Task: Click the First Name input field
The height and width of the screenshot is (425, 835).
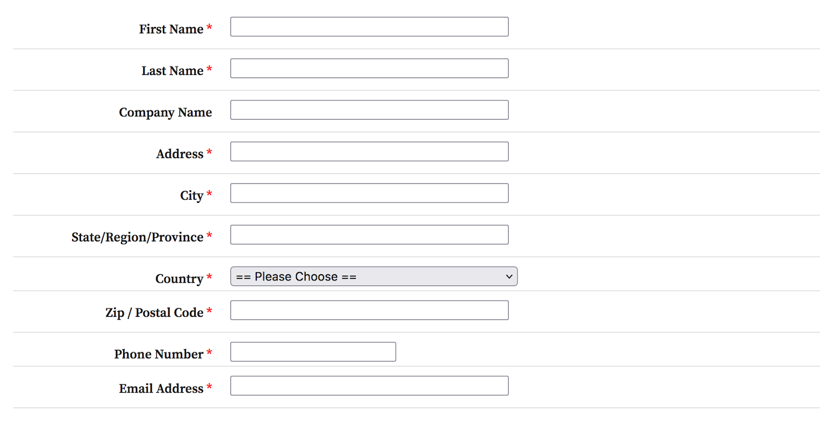Action: tap(369, 27)
